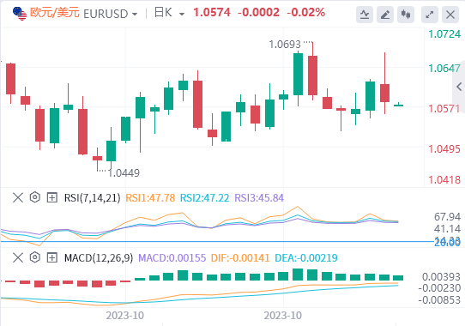Viewport: 465px width, 326px height.
Task: Click the DIF:-0.00141 value
Action: point(240,258)
